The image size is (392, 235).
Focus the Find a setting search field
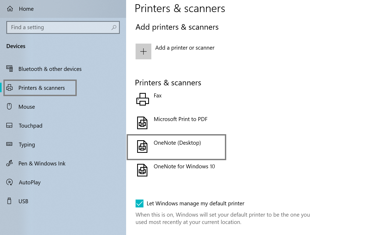click(63, 27)
